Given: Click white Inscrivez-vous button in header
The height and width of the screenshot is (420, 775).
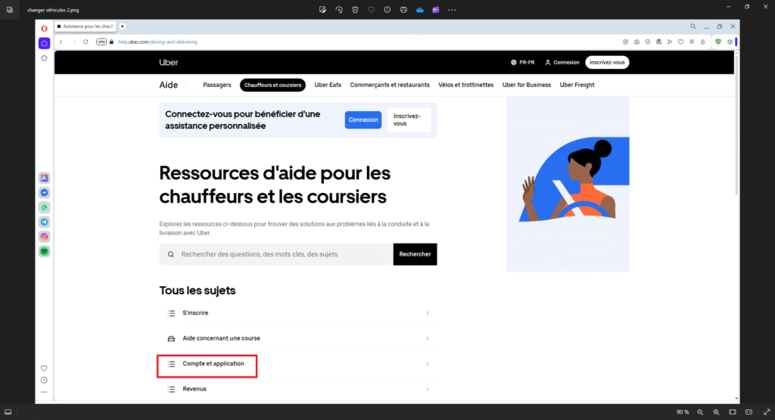Looking at the screenshot, I should [x=607, y=63].
